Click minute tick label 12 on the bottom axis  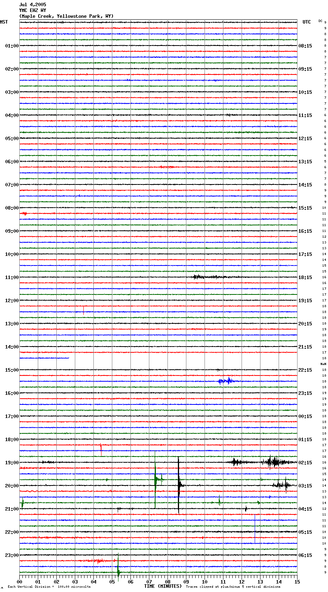[x=242, y=582]
